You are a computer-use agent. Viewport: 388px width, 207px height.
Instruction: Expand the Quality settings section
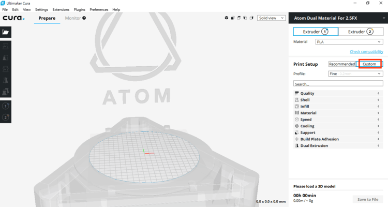click(x=338, y=93)
